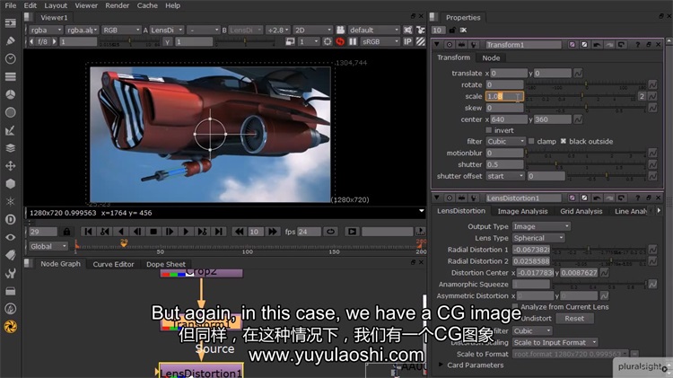
Task: Open the Metadata tag icon
Action: (x=10, y=255)
